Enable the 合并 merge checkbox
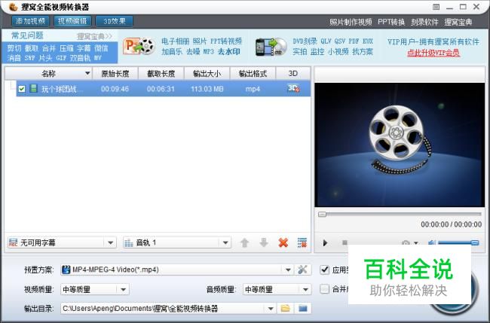The image size is (490, 323). [325, 289]
